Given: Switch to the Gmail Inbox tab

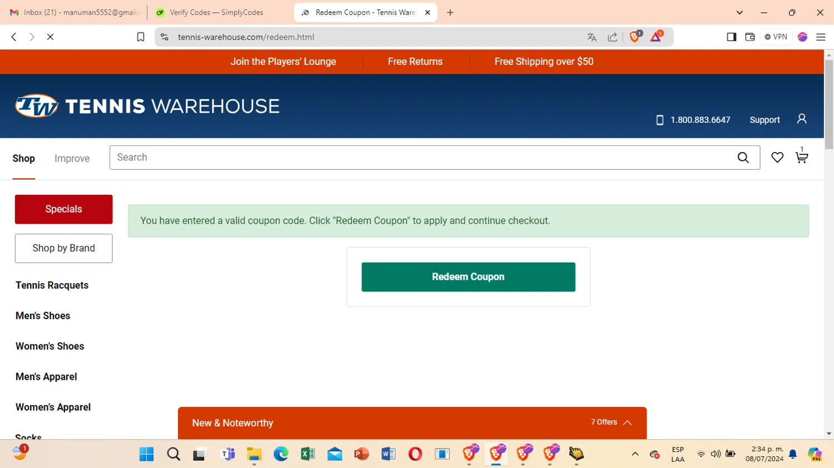Looking at the screenshot, I should (75, 12).
